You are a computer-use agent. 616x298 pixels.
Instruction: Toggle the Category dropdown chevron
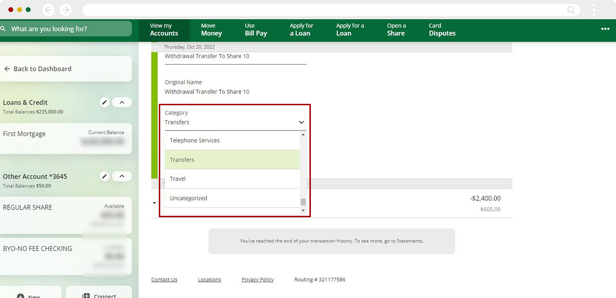[x=301, y=122]
